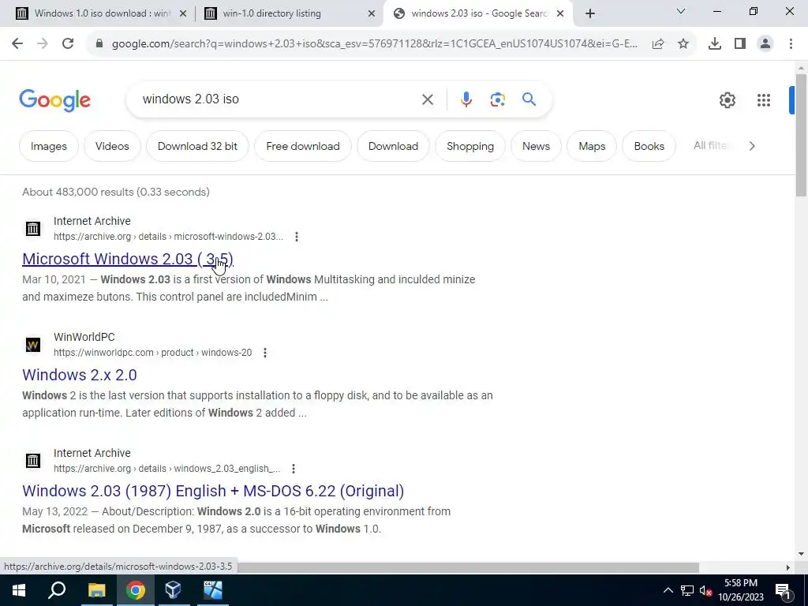Bookmark this page with the star icon
Screen dimensions: 808x606
tap(683, 44)
